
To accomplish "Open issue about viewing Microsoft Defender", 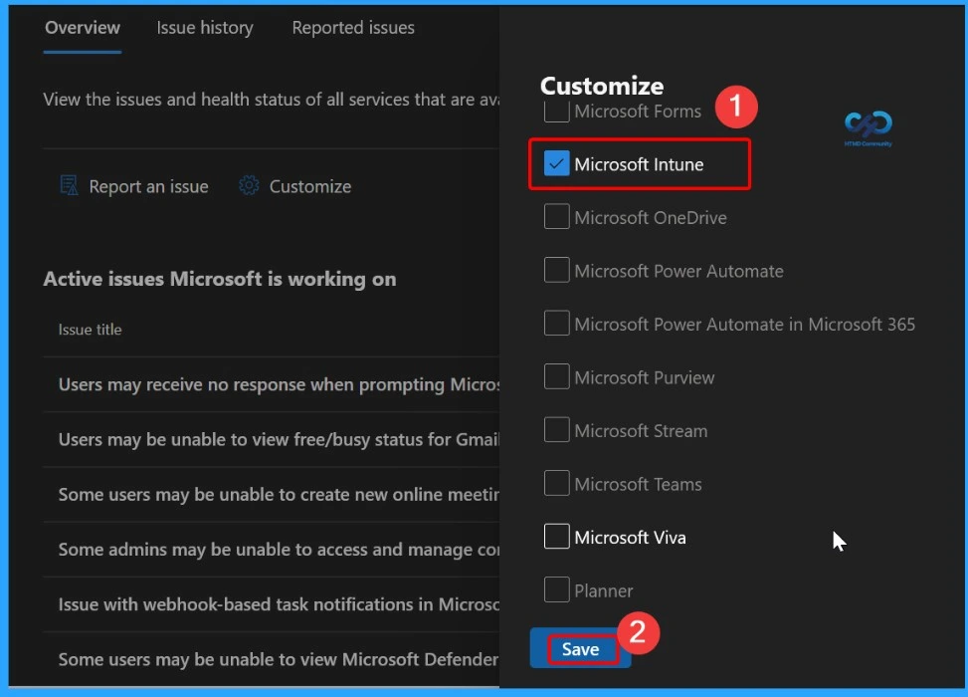I will click(279, 659).
